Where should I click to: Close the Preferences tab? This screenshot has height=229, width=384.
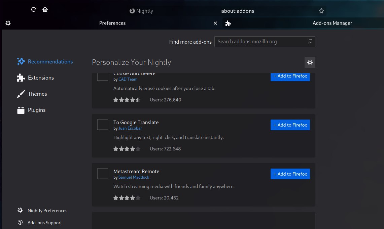[x=215, y=23]
